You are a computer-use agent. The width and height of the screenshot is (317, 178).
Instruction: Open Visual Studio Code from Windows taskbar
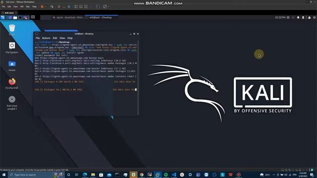coord(174,175)
